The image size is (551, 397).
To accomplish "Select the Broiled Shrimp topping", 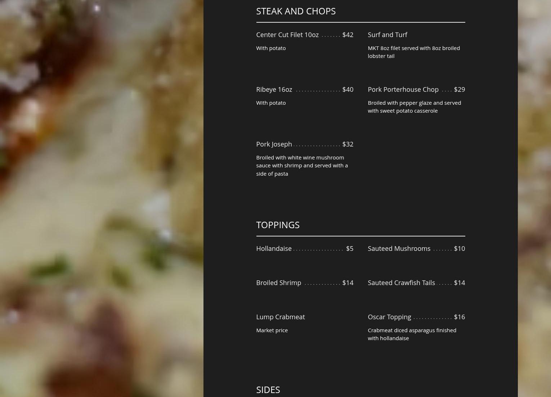I will (278, 283).
